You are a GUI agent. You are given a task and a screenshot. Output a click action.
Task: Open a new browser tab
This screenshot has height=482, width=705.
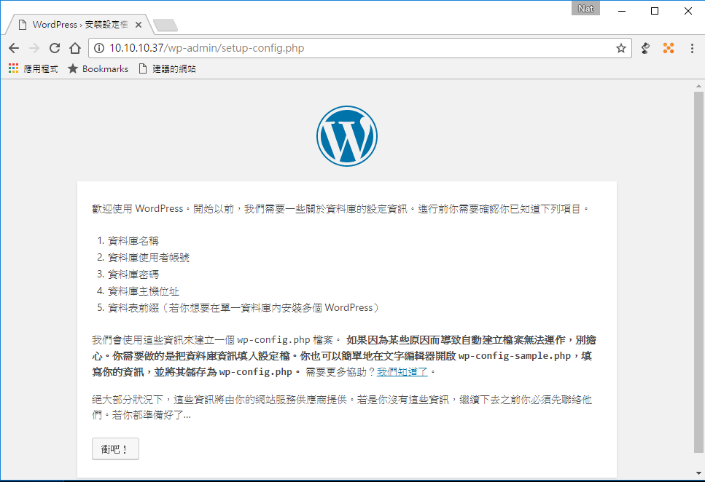coord(165,25)
